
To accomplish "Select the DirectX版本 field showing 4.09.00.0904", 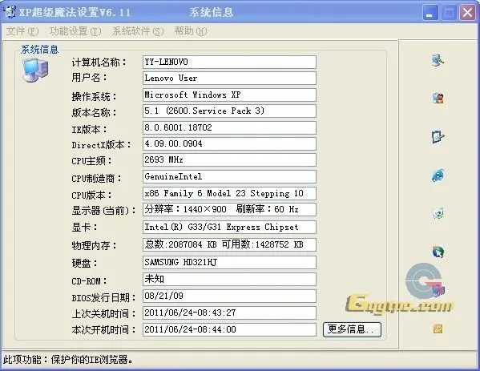I will [x=229, y=144].
